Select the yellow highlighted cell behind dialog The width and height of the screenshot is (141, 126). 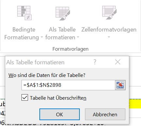[135, 104]
